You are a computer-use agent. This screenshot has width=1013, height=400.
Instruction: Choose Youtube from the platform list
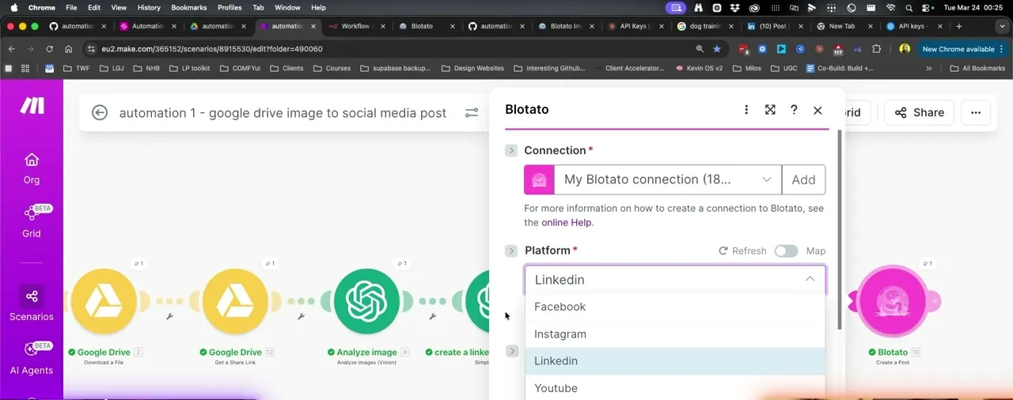tap(675, 388)
